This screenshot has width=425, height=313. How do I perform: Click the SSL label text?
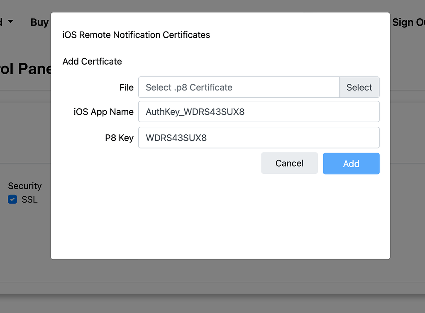tap(30, 199)
